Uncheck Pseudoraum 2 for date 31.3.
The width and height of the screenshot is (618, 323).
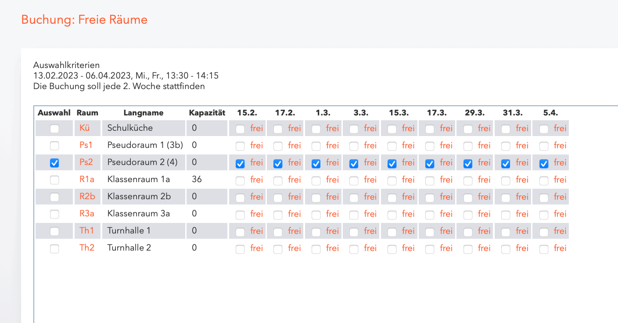[x=506, y=163]
